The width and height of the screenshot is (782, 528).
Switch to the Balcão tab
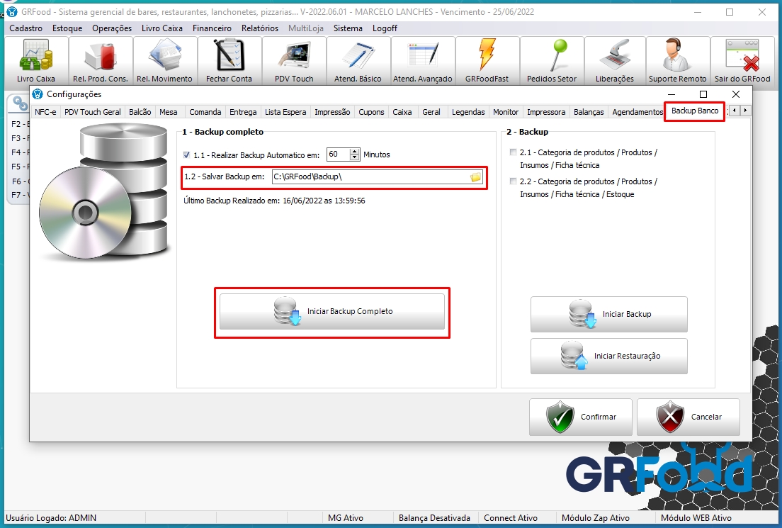click(x=140, y=112)
